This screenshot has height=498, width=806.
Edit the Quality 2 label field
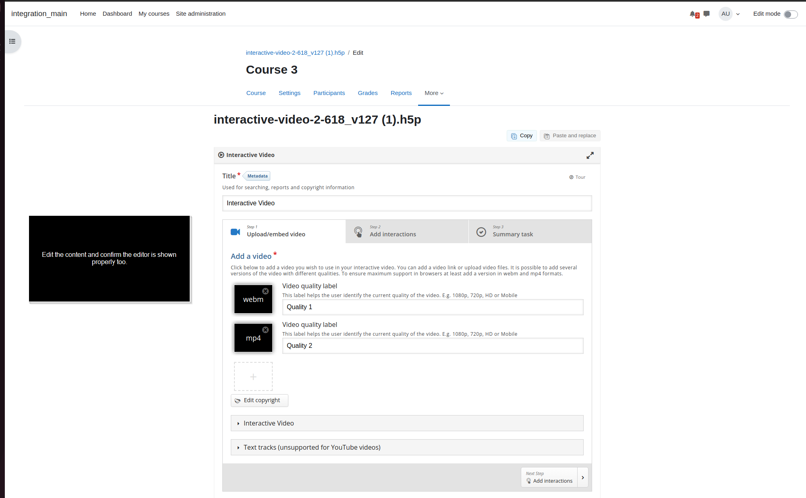(x=433, y=346)
